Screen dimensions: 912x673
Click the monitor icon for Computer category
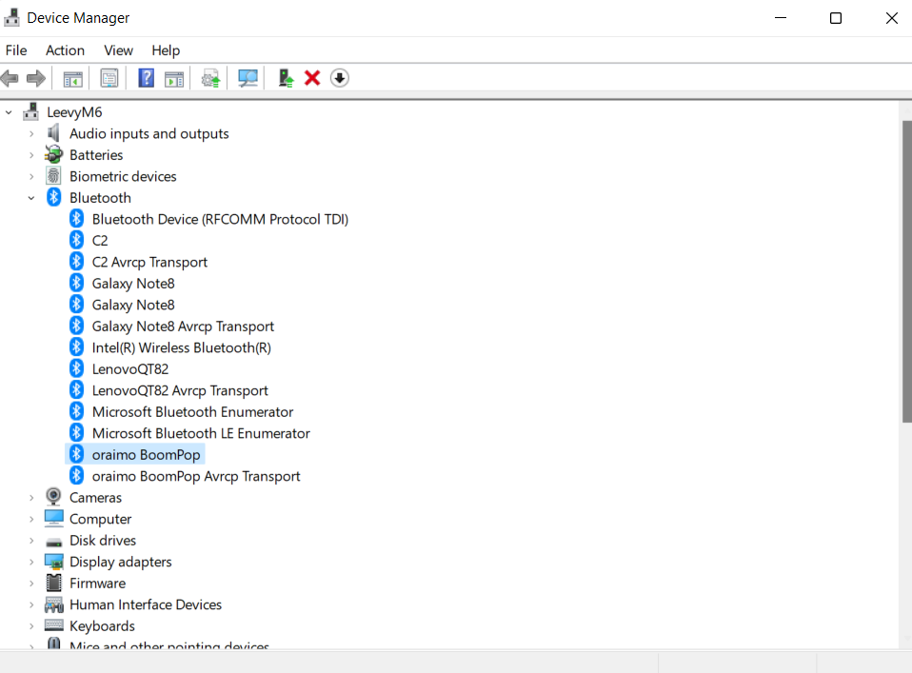(53, 518)
